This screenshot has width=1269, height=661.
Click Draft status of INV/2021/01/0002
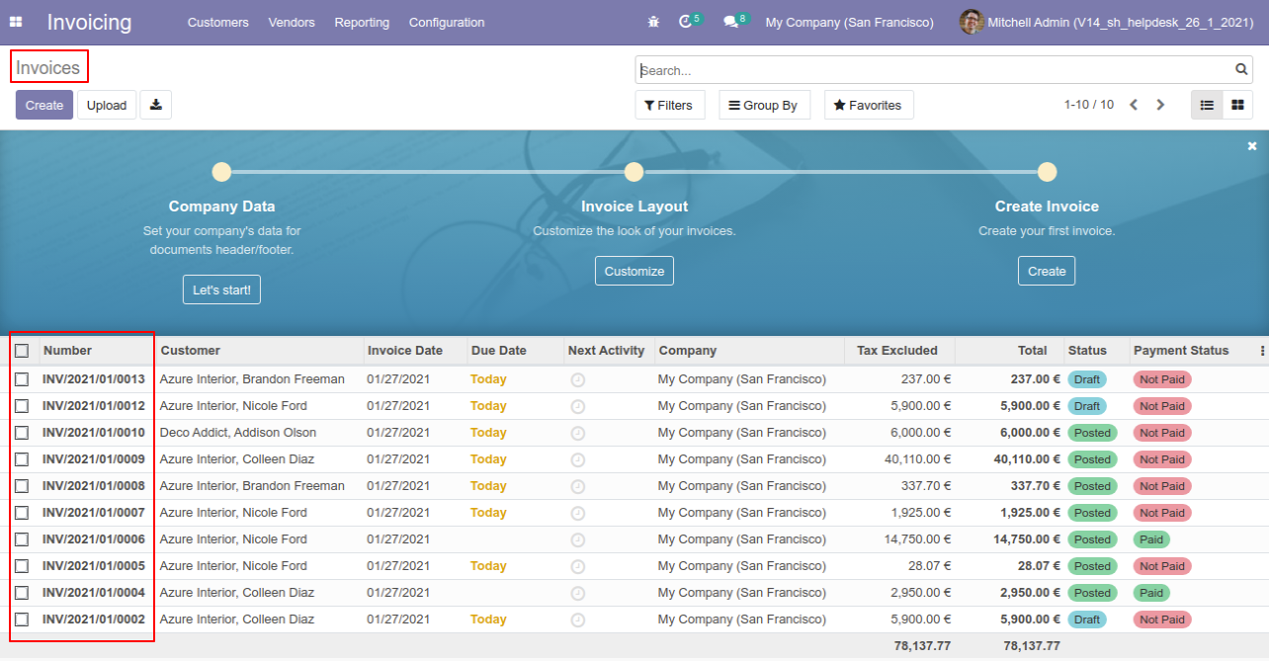(1087, 620)
